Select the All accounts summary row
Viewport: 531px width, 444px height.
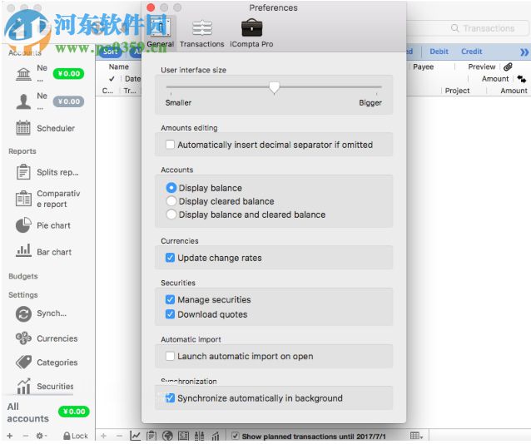(x=47, y=412)
